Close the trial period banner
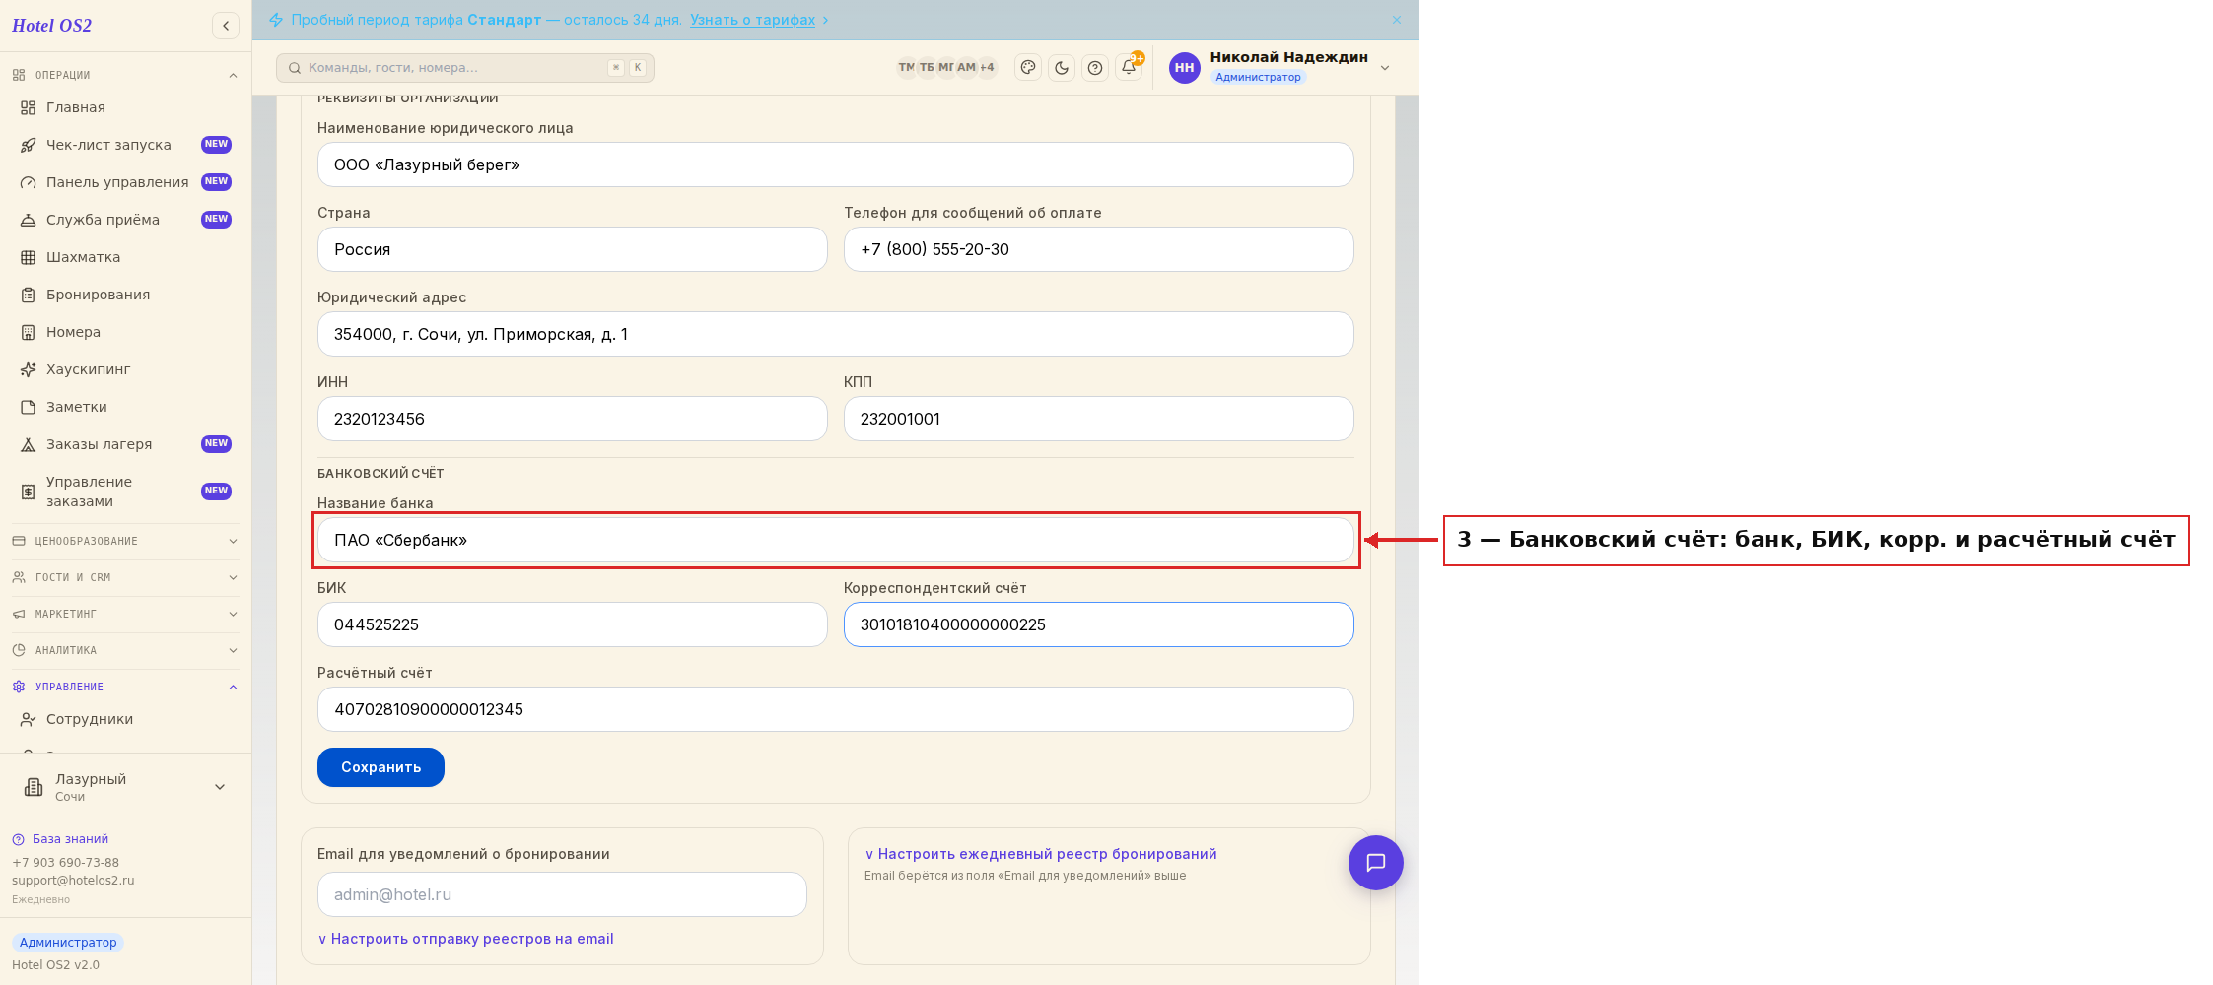Screen dimensions: 2213x985 (1397, 20)
